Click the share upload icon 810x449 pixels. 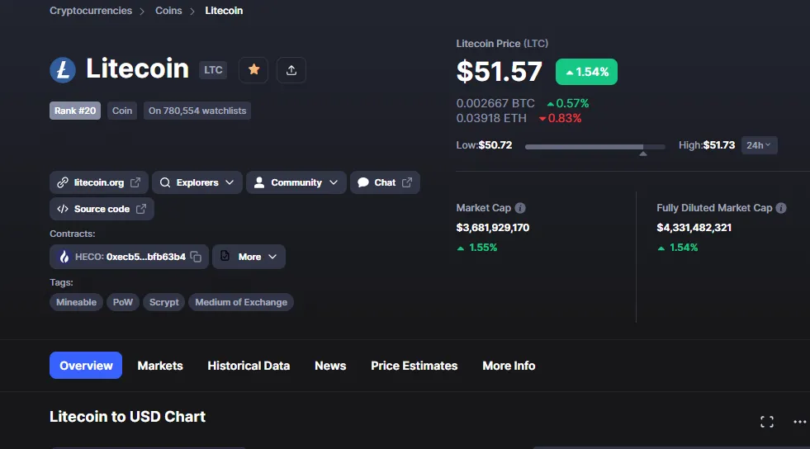291,69
